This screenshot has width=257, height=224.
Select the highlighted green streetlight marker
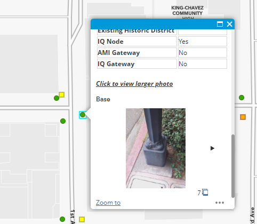point(83,115)
